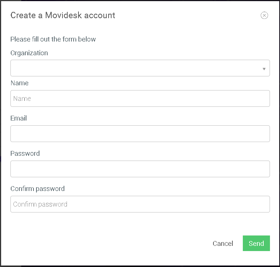Cancel the account creation form
280x267 pixels.
click(223, 243)
